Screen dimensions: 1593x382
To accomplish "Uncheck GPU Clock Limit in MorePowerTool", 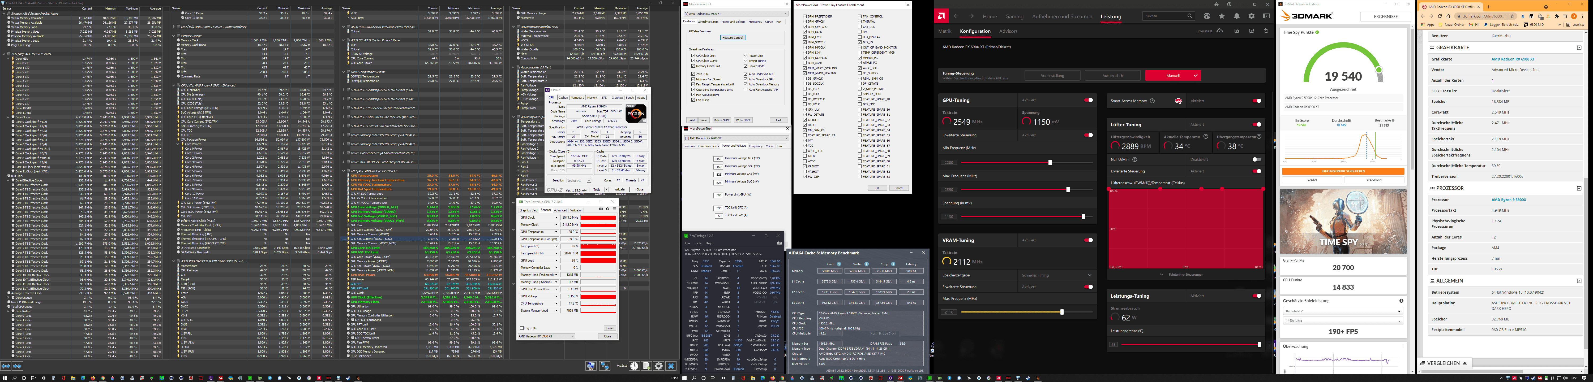I will pyautogui.click(x=693, y=56).
